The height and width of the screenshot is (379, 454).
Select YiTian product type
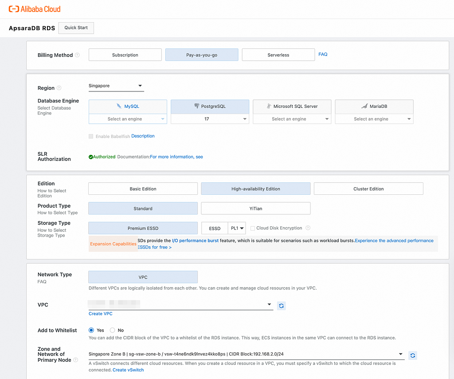[x=256, y=208]
